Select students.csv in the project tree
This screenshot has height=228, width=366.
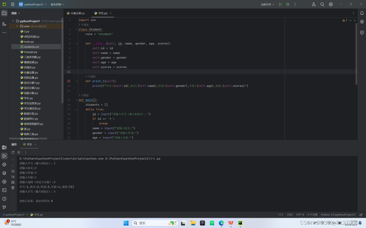tap(31, 47)
